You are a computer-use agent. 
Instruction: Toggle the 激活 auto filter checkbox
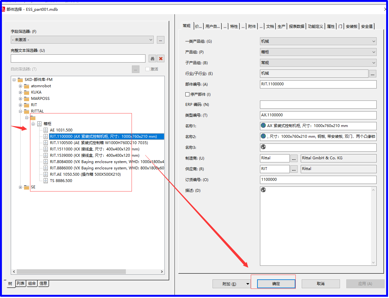(x=147, y=69)
